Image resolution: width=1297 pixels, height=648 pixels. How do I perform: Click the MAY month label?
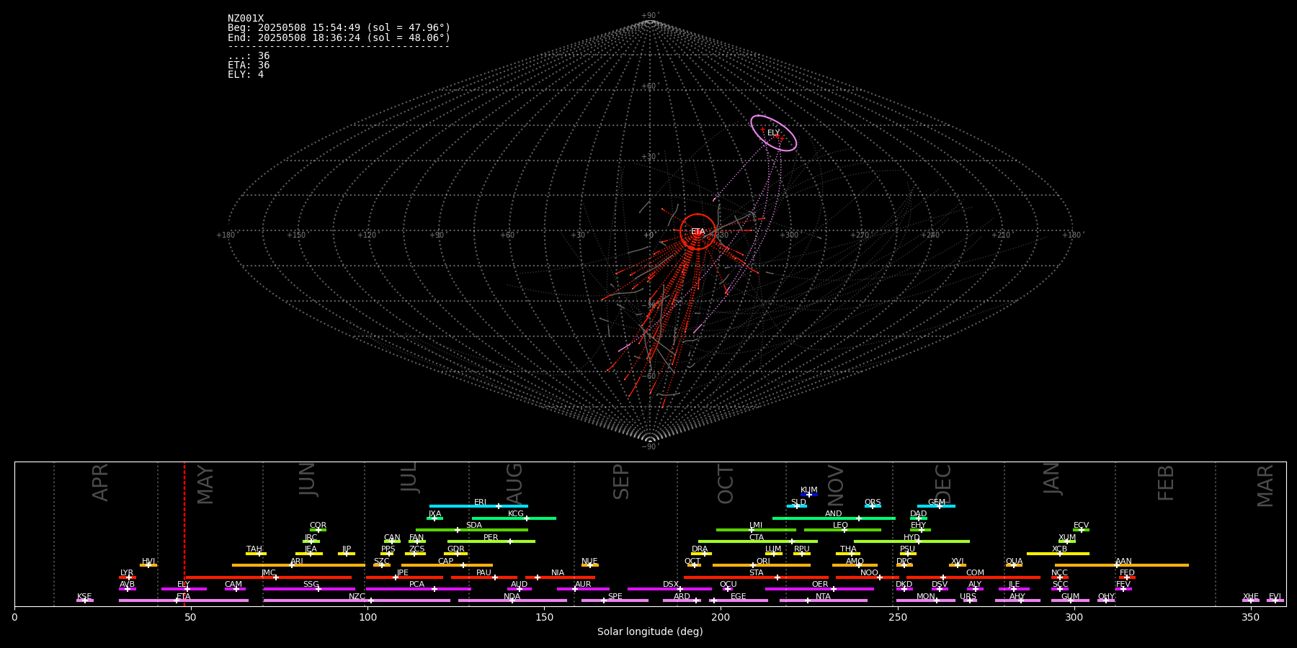pos(205,485)
